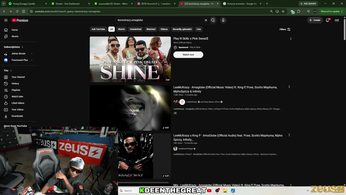This screenshot has width=346, height=195.
Task: Click the Watch now button
Action: (x=188, y=55)
